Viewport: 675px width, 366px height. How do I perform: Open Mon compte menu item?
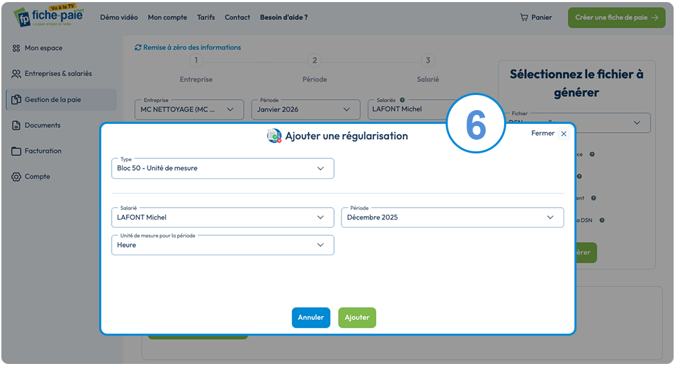pos(167,18)
